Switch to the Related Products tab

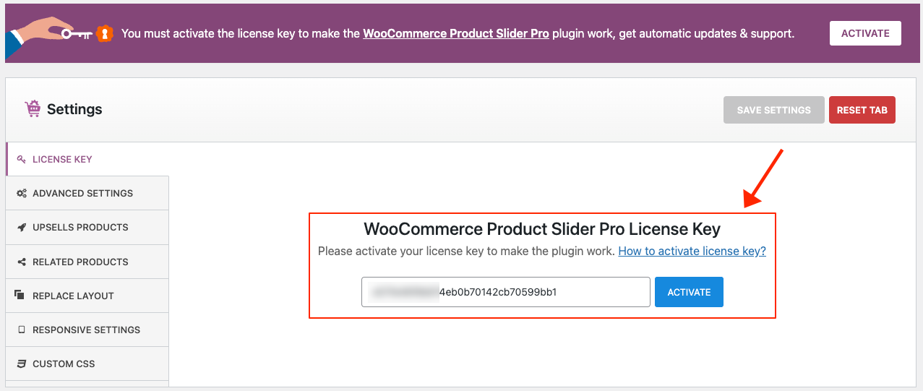coord(80,262)
